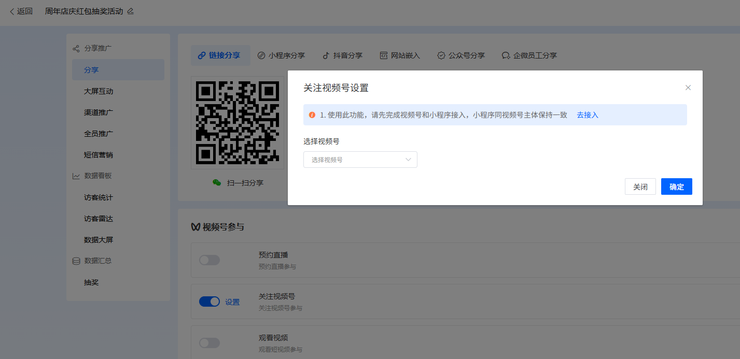740x359 pixels.
Task: Click the share QR code image
Action: 238,122
